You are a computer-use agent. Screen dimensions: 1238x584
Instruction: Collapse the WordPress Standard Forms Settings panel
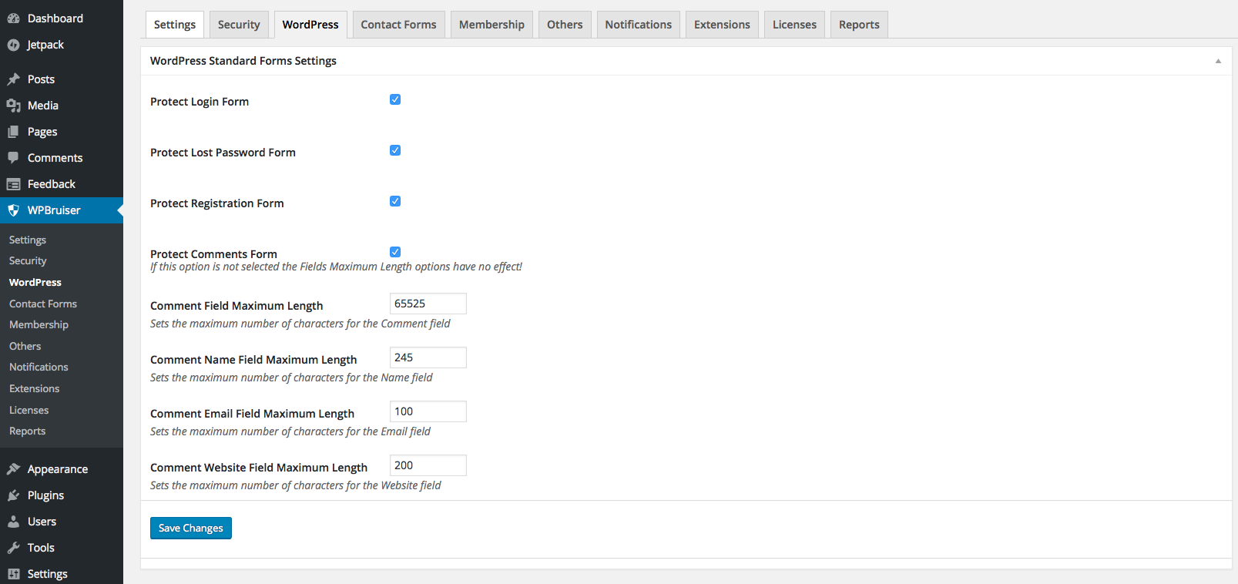1218,61
